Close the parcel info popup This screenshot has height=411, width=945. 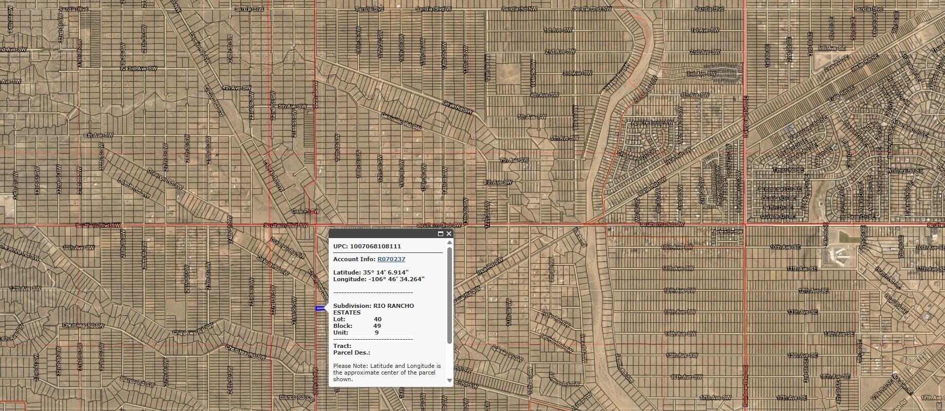pos(449,234)
